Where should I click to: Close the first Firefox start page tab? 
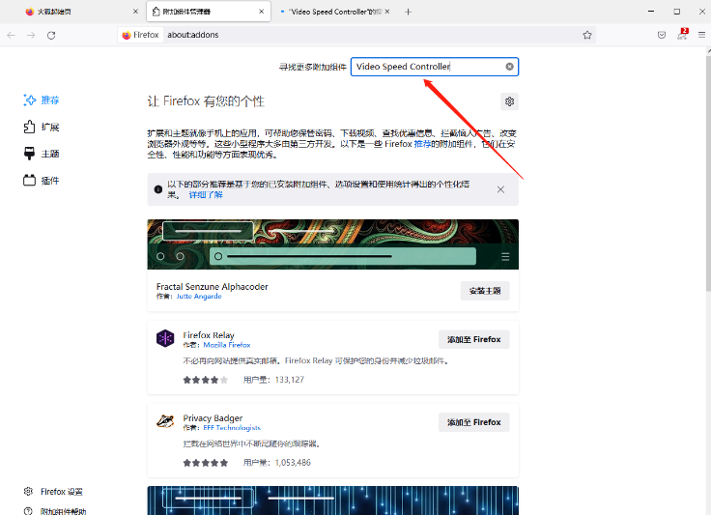pyautogui.click(x=135, y=12)
